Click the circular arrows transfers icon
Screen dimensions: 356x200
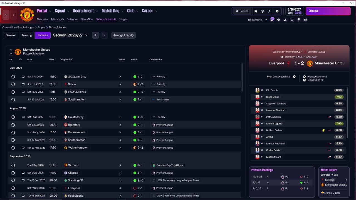(292, 20)
